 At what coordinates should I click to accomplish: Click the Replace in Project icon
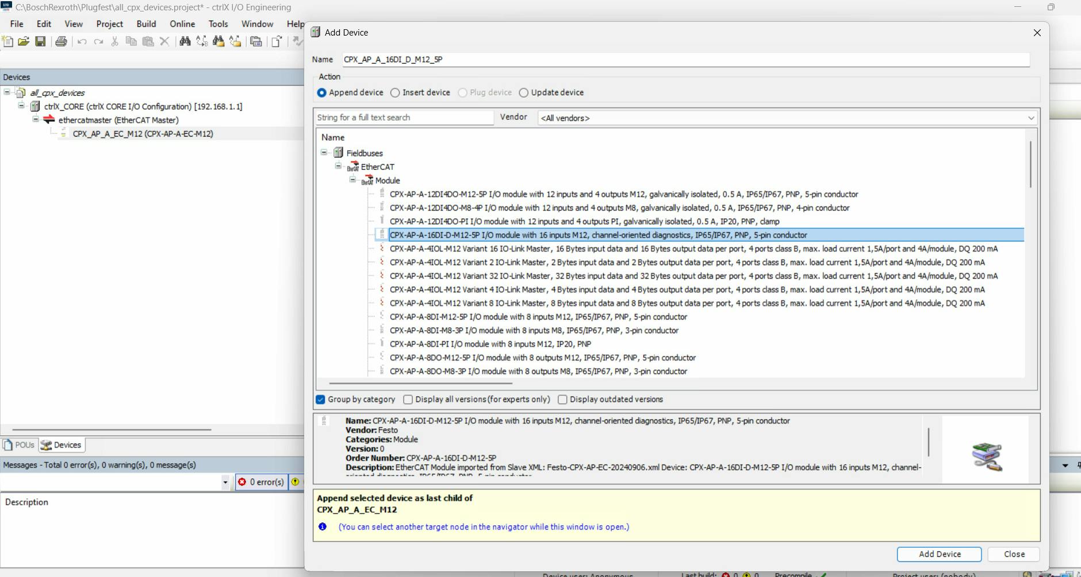235,41
